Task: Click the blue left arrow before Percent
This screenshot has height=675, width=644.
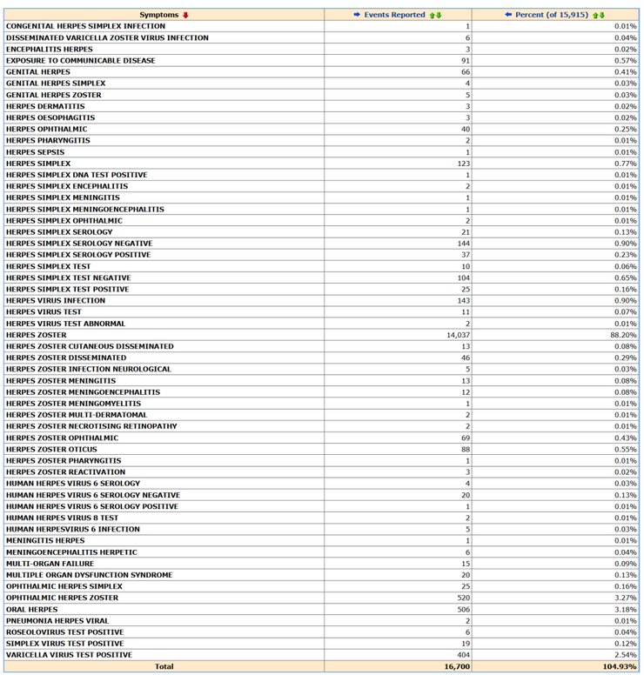Action: point(508,15)
